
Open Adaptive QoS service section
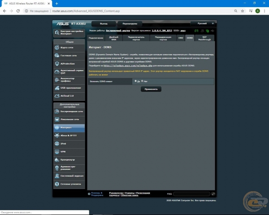coord(69,72)
